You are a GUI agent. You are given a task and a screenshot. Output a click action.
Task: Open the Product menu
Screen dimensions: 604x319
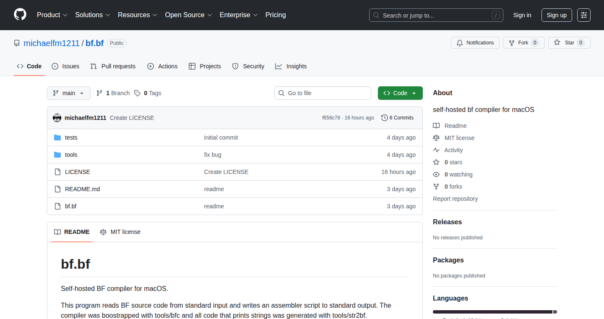pos(52,15)
